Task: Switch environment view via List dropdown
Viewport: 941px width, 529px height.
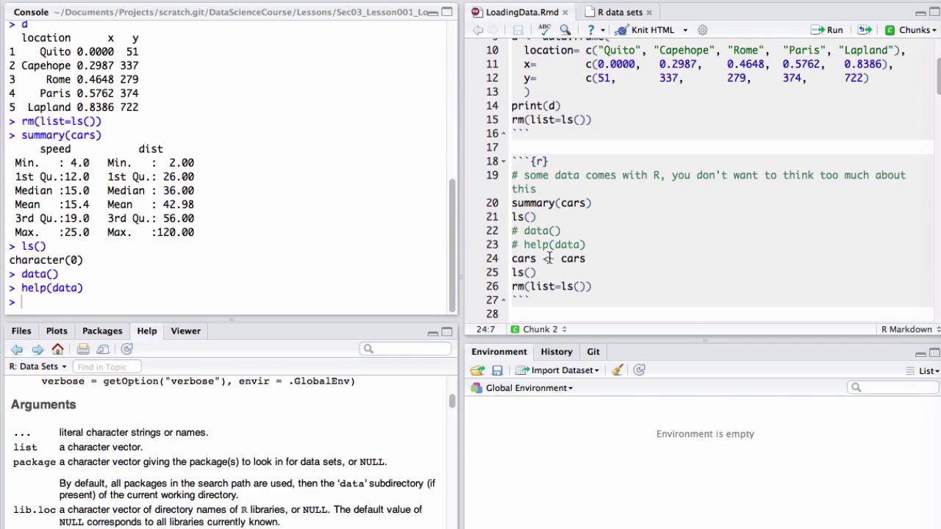Action: point(923,370)
